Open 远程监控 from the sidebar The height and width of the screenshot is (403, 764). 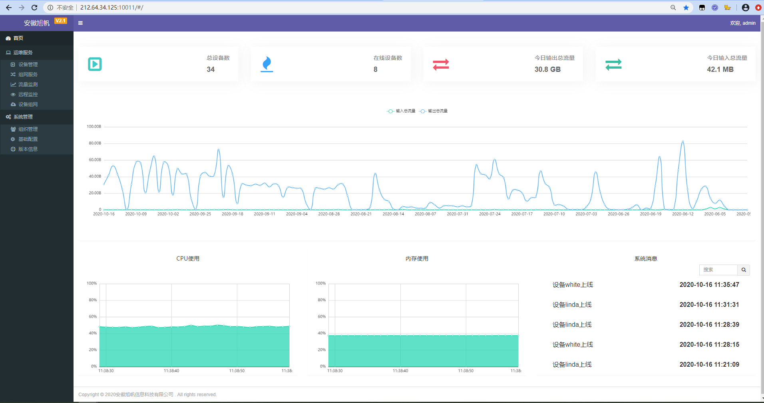[28, 95]
